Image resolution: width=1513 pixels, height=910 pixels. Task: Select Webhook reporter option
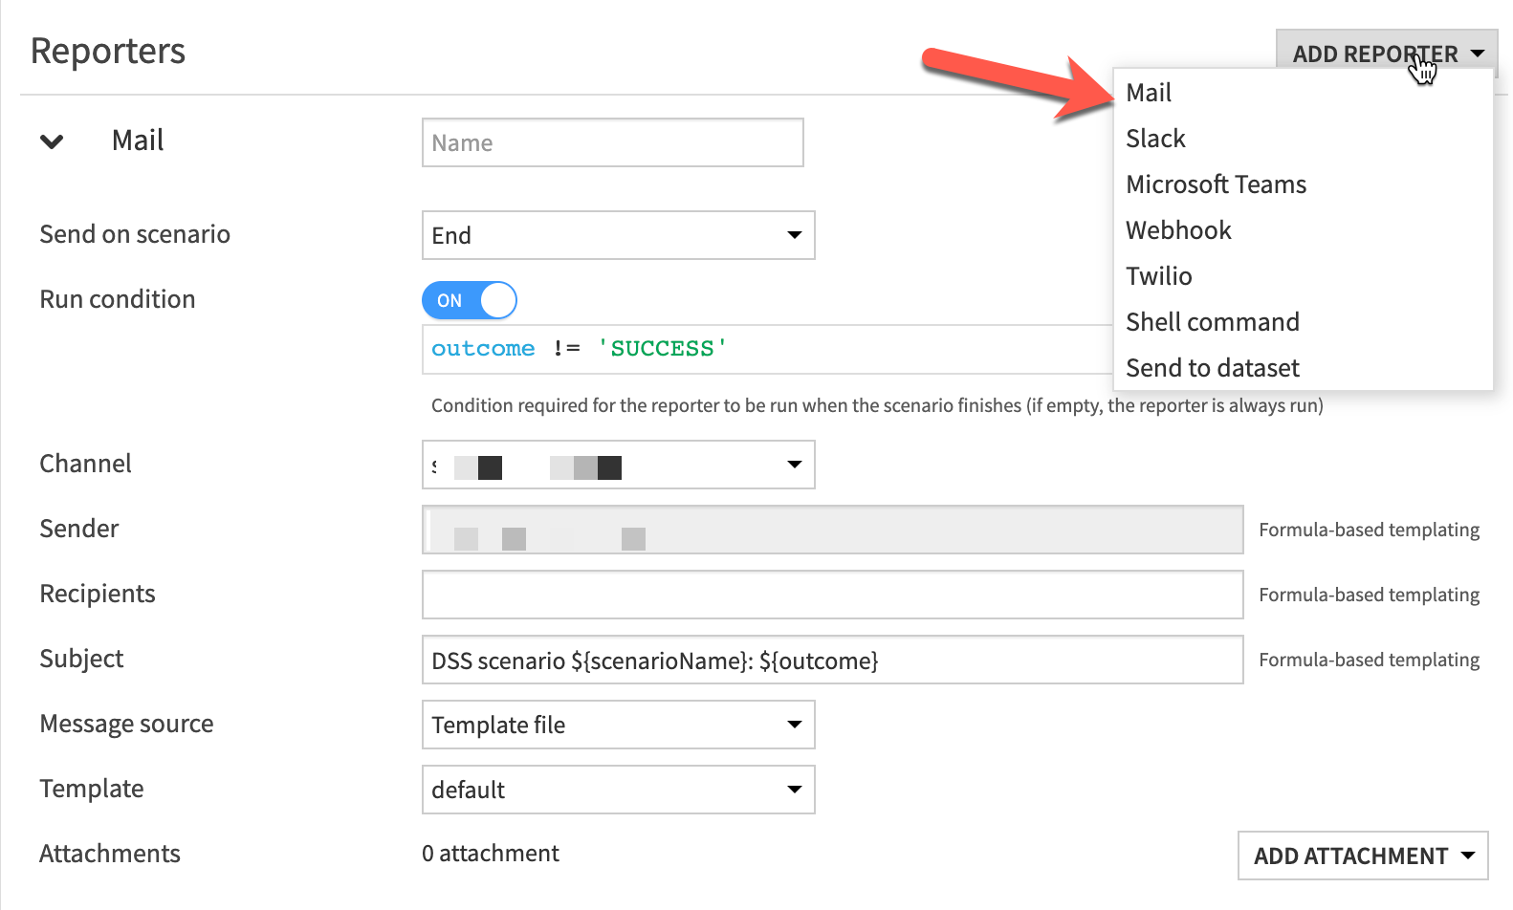(1178, 230)
